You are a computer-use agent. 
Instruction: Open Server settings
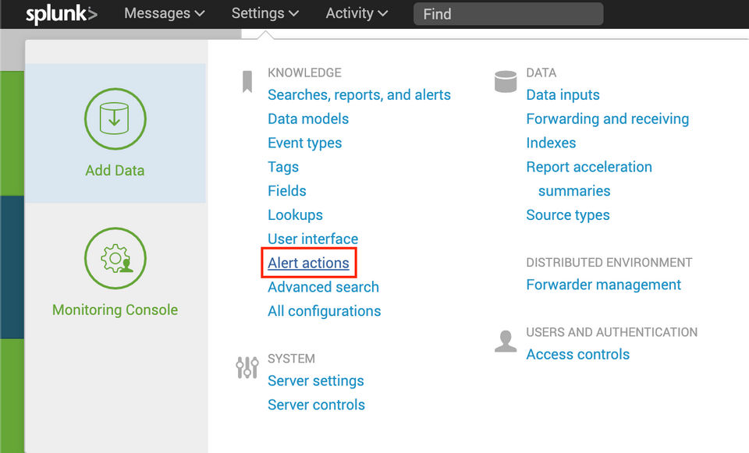315,381
